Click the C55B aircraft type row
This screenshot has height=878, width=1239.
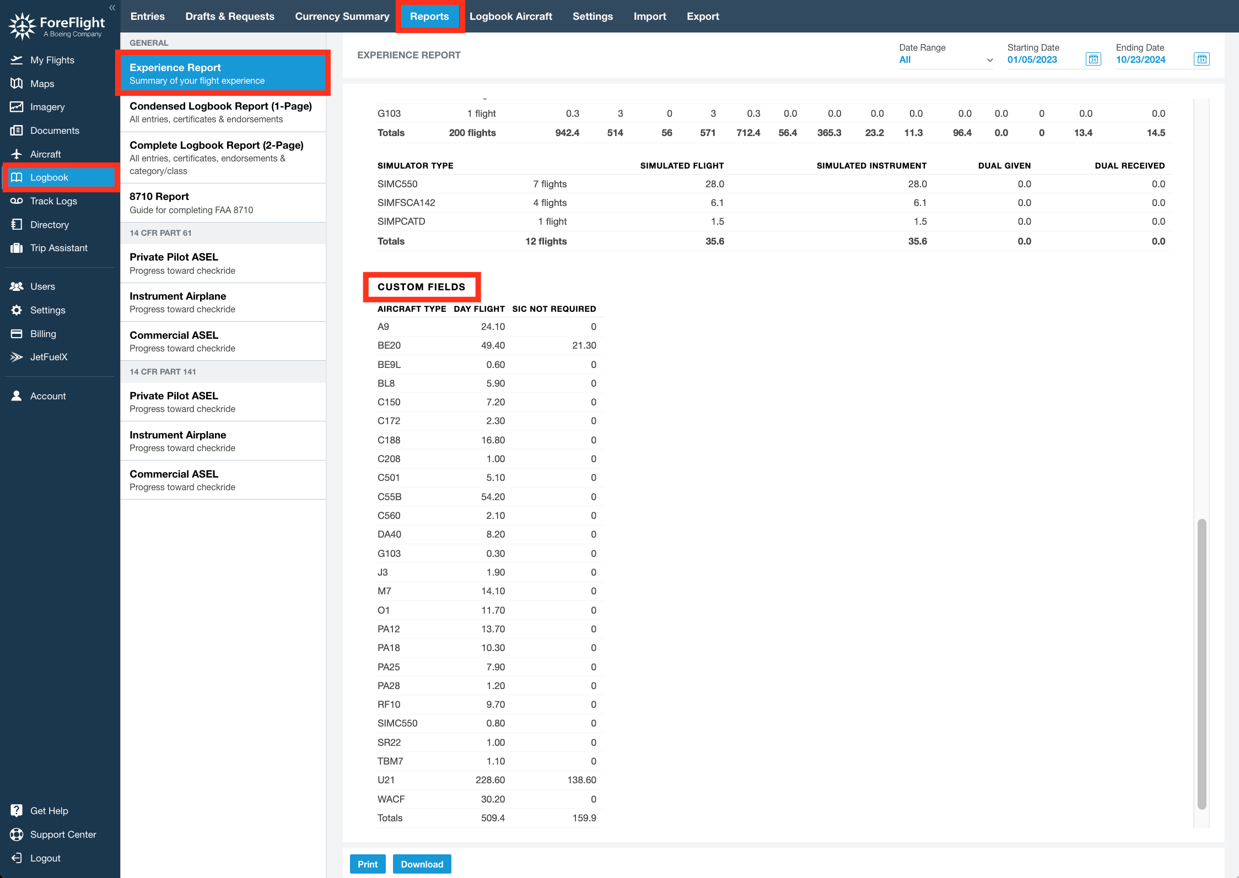tap(490, 497)
